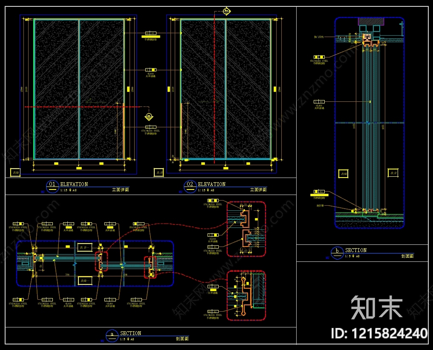Select the 次卫一 room tag in section a
Viewport: 433px width, 350px height.
point(85,247)
